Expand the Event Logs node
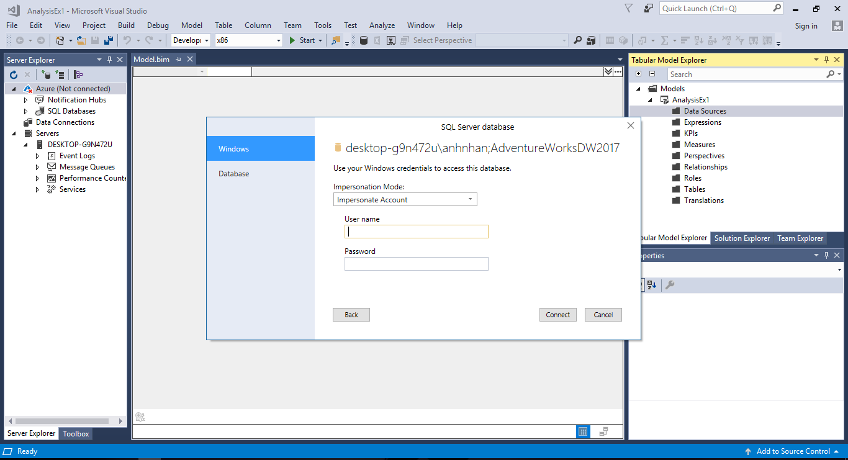Image resolution: width=848 pixels, height=460 pixels. coord(38,156)
